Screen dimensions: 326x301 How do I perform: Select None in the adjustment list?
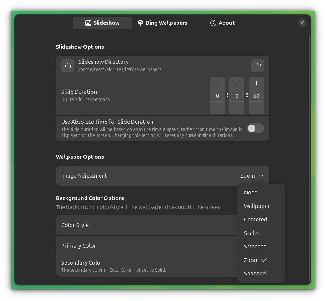[251, 192]
